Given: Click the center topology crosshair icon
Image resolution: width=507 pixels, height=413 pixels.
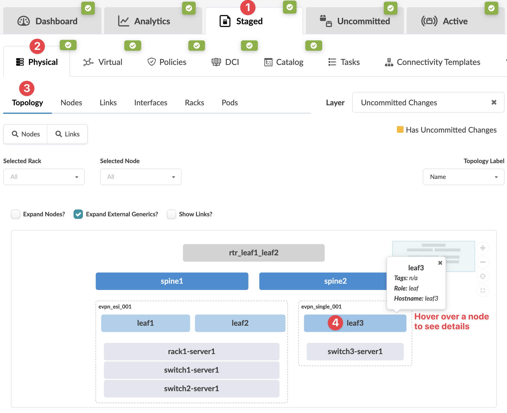Looking at the screenshot, I should pyautogui.click(x=482, y=276).
